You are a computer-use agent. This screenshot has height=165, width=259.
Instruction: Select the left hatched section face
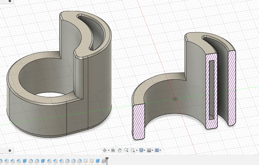pyautogui.click(x=139, y=122)
